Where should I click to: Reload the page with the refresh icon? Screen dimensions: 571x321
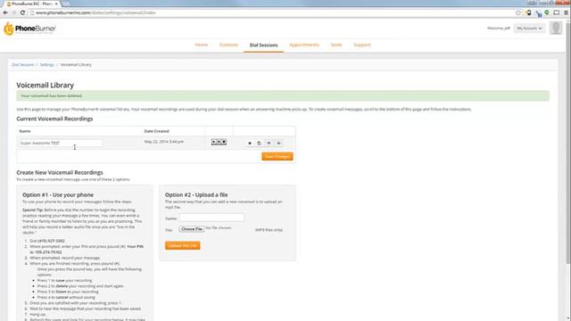22,12
